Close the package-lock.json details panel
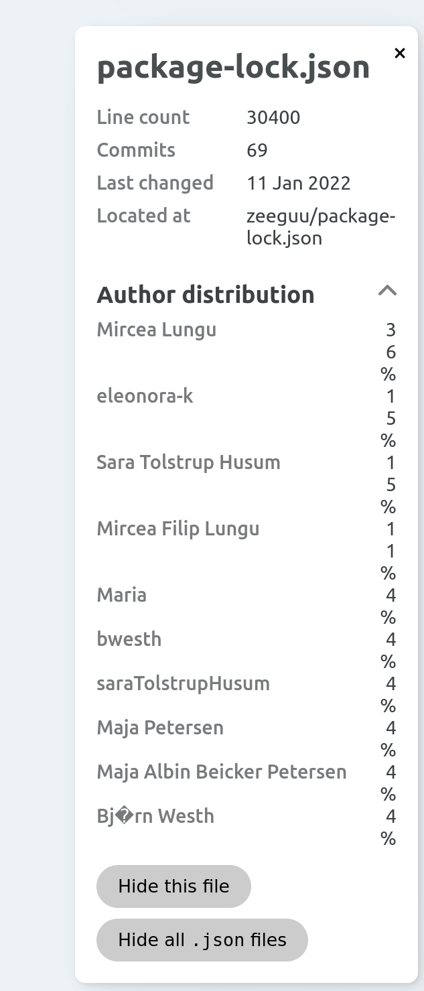424x991 pixels. [400, 53]
